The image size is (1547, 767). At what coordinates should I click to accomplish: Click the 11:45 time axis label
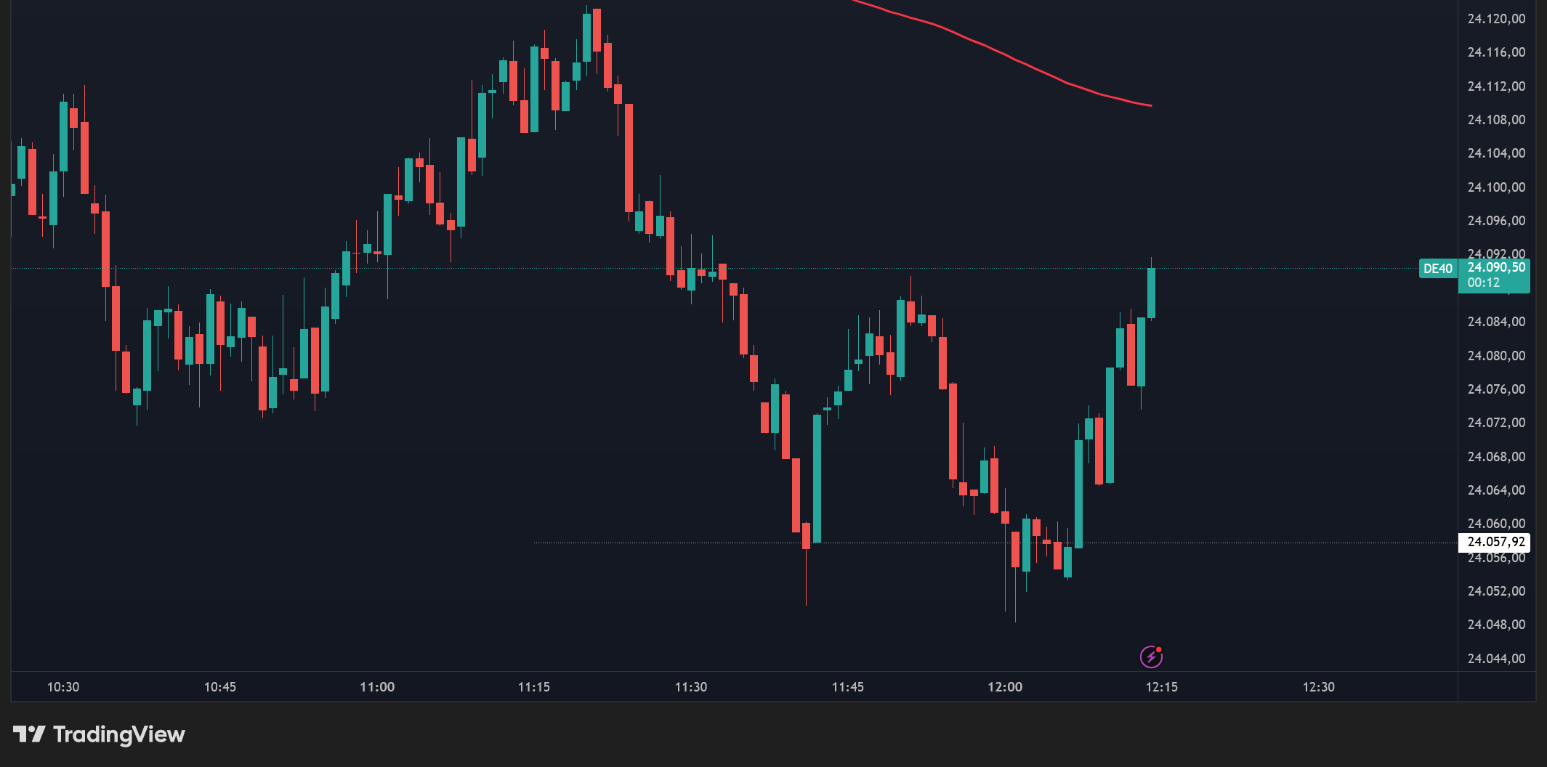848,687
